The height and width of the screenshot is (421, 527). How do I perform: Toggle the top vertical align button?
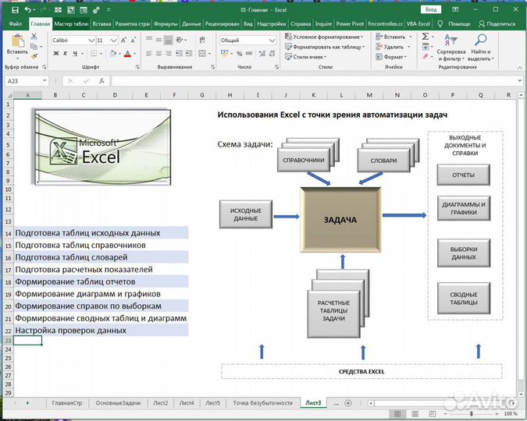tap(149, 40)
